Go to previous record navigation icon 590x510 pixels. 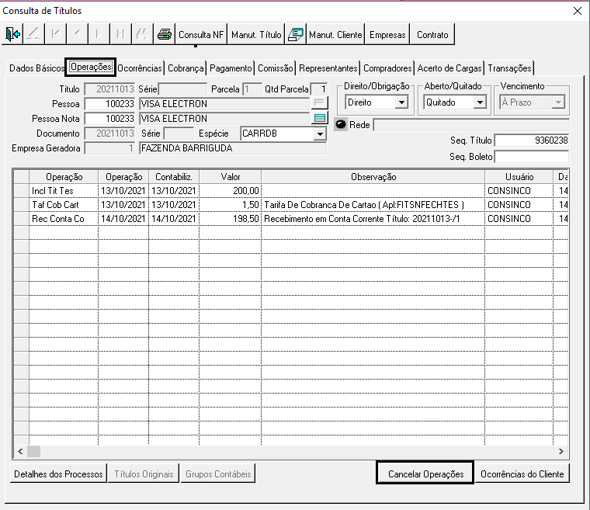point(77,34)
